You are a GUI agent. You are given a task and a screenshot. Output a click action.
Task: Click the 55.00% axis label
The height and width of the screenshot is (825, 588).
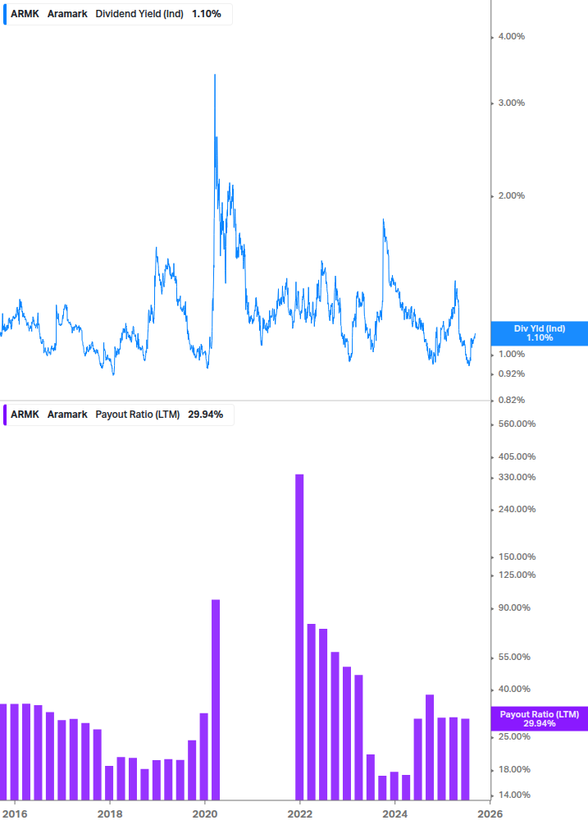514,657
